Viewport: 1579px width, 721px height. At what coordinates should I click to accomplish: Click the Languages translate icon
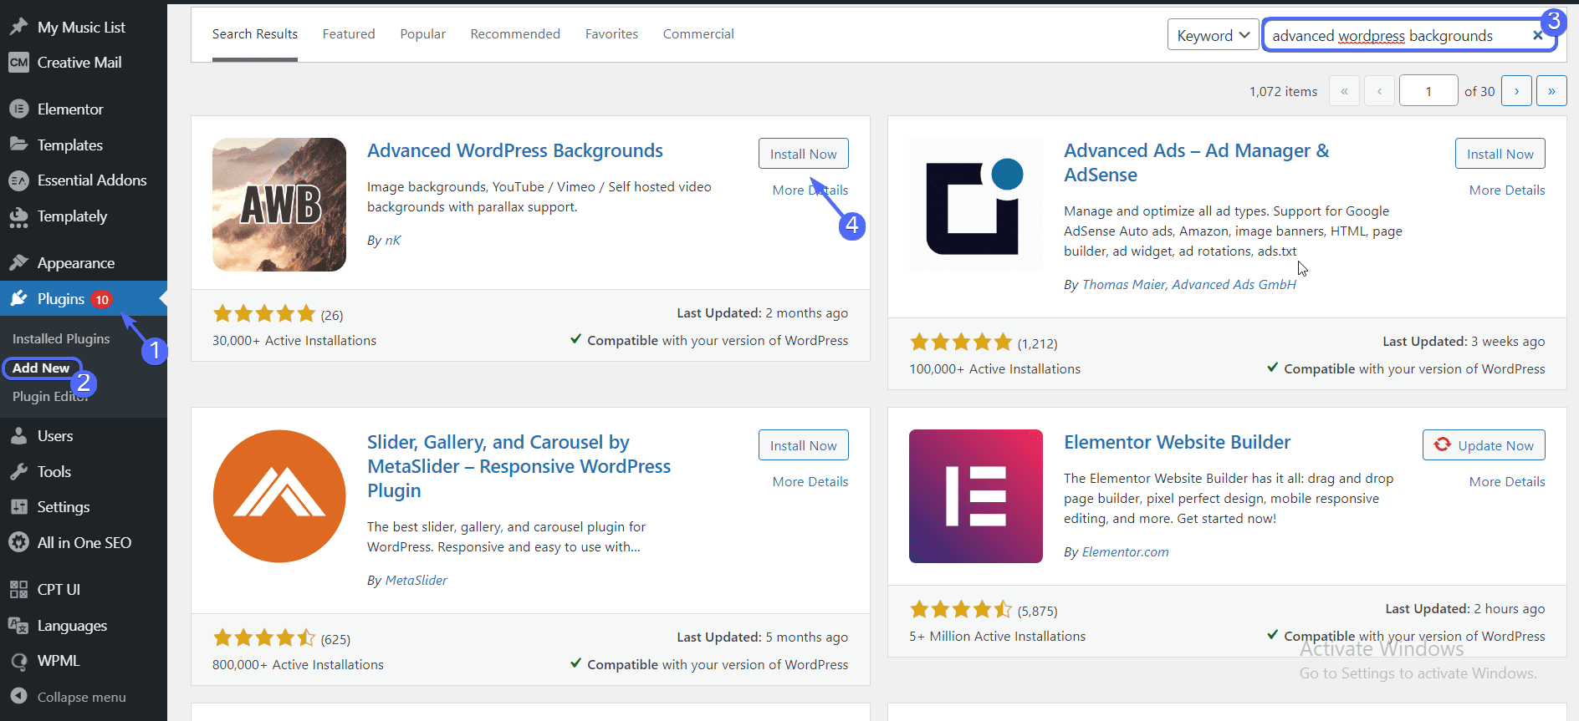pyautogui.click(x=18, y=626)
